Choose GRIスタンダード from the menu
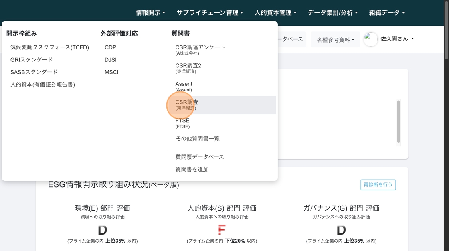 (32, 60)
